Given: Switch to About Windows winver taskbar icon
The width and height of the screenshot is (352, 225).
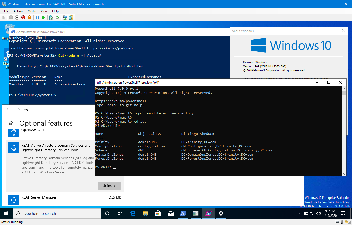Looking at the screenshot, I should click(x=196, y=213).
